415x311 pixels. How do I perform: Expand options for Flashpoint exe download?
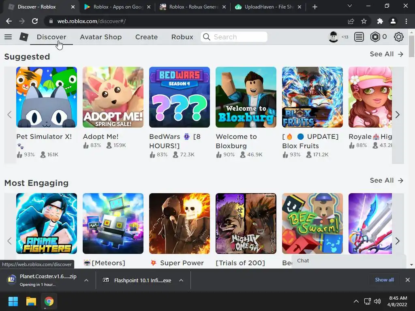point(181,280)
